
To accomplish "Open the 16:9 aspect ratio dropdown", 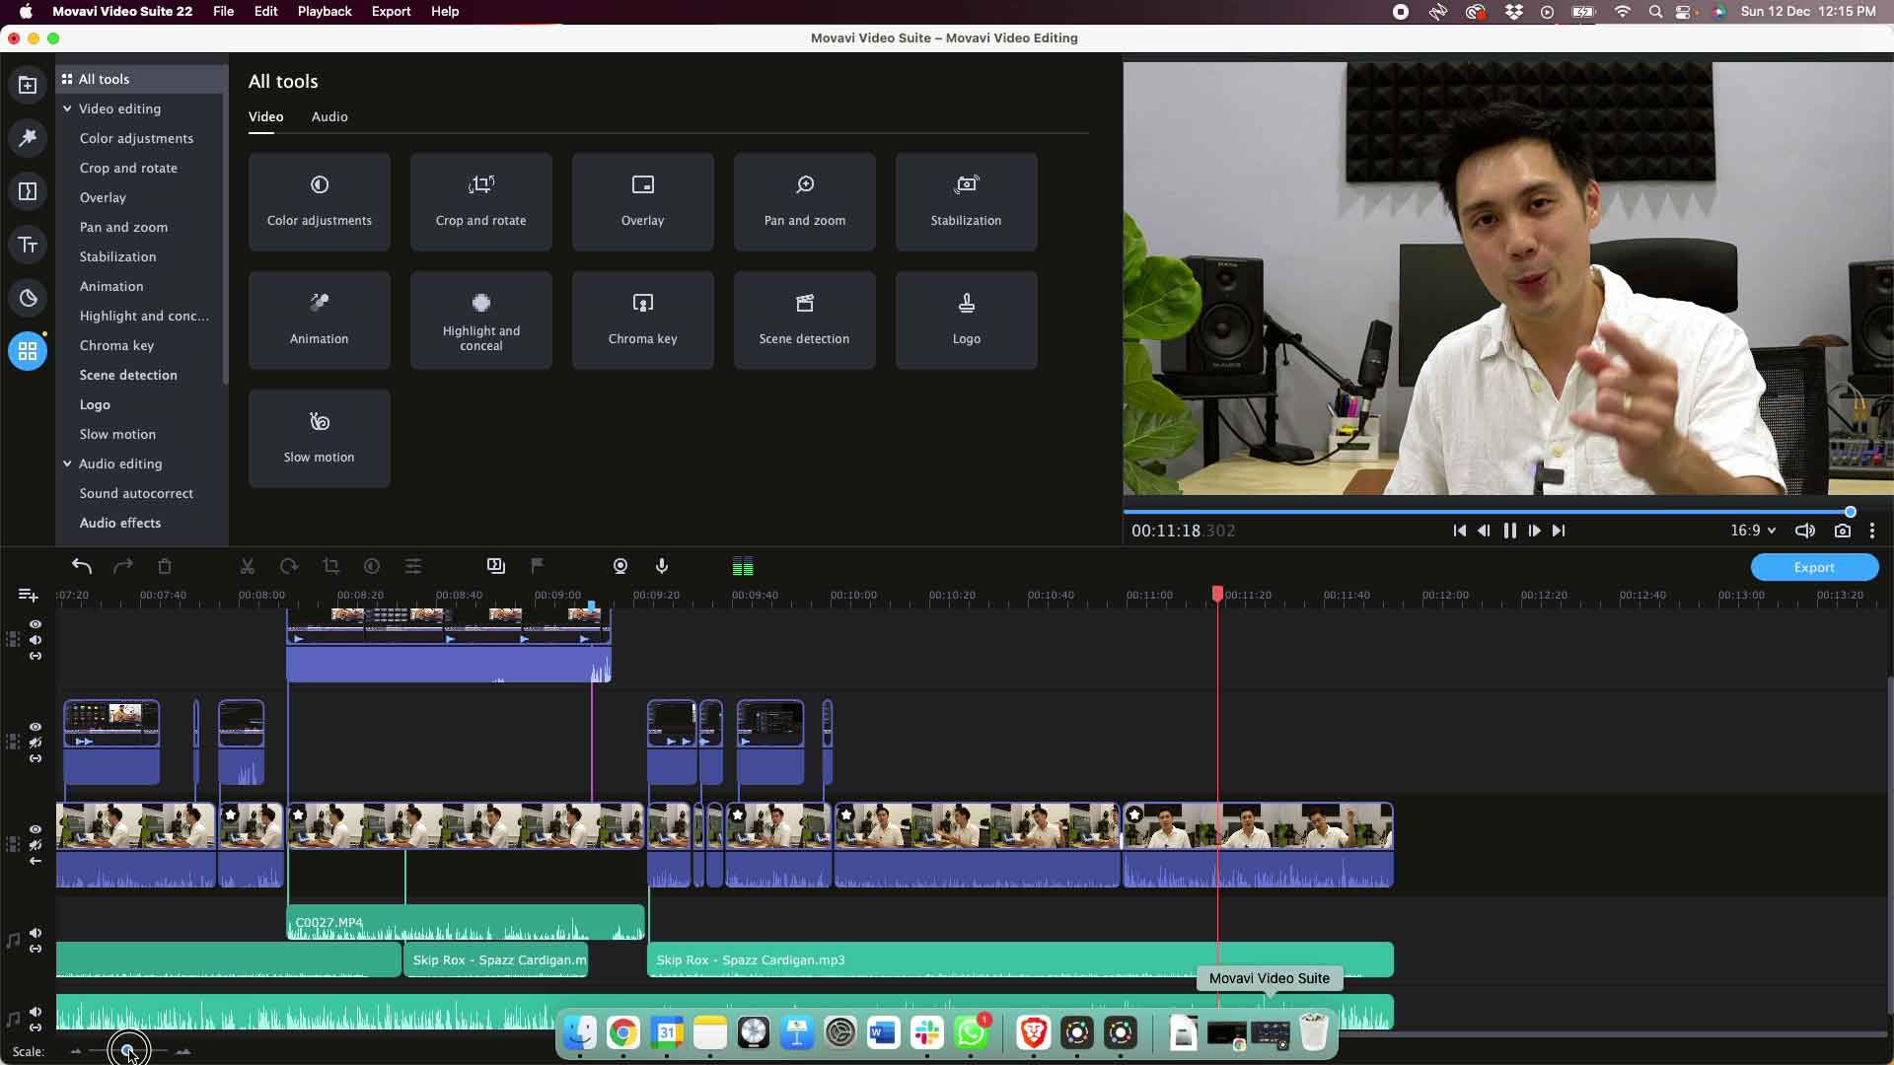I will [1753, 531].
